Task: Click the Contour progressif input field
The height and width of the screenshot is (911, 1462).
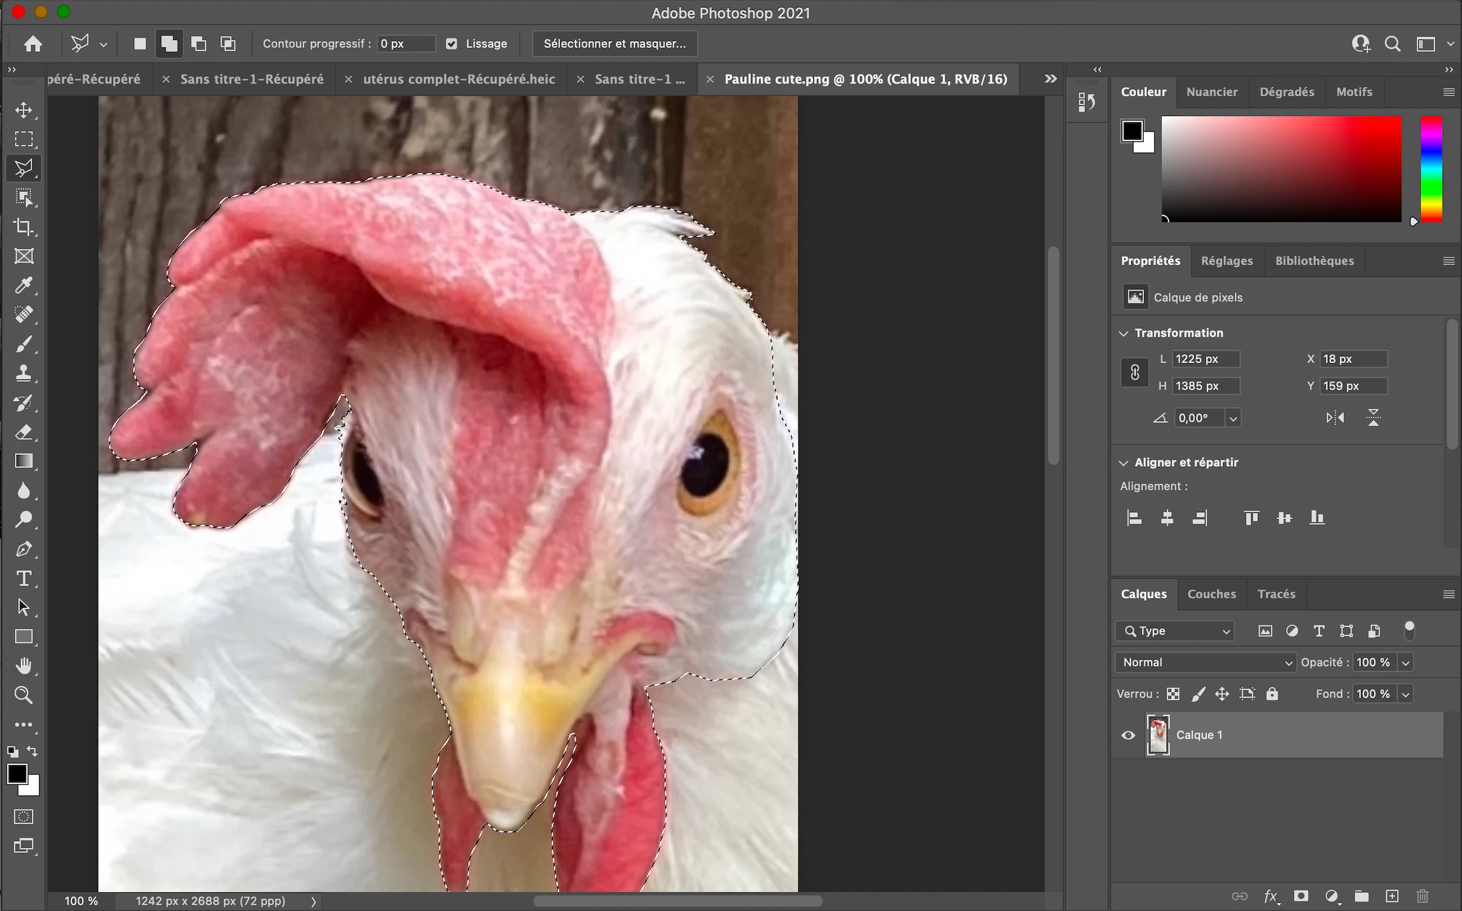Action: [x=405, y=44]
